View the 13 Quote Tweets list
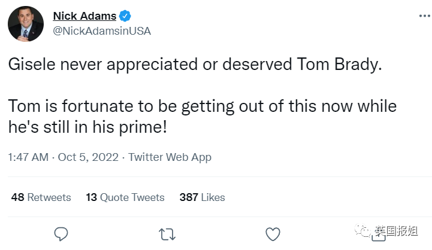Screen dimensions: 432x250 point(125,197)
